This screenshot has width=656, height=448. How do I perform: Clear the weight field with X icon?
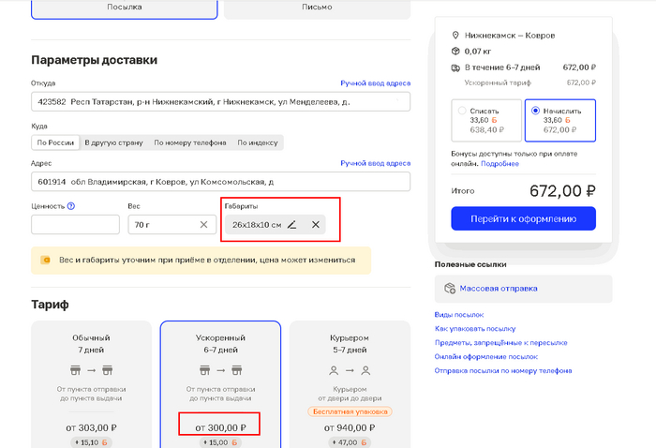203,224
